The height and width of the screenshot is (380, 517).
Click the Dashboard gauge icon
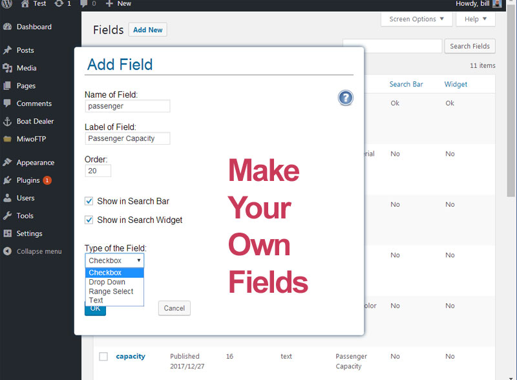pos(7,26)
